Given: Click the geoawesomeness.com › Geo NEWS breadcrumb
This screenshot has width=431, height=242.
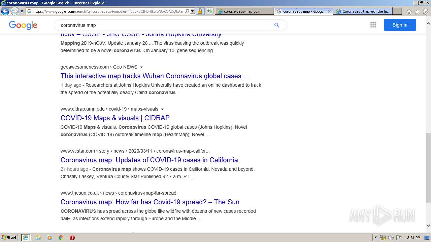Looking at the screenshot, I should (x=99, y=67).
